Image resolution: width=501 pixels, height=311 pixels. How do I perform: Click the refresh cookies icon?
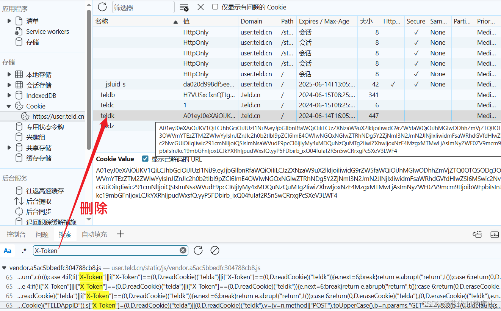tap(102, 7)
